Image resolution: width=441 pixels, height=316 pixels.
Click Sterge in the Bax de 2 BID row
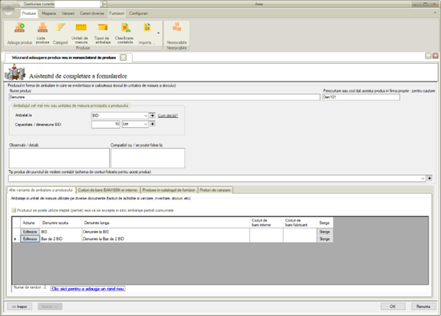click(x=324, y=239)
